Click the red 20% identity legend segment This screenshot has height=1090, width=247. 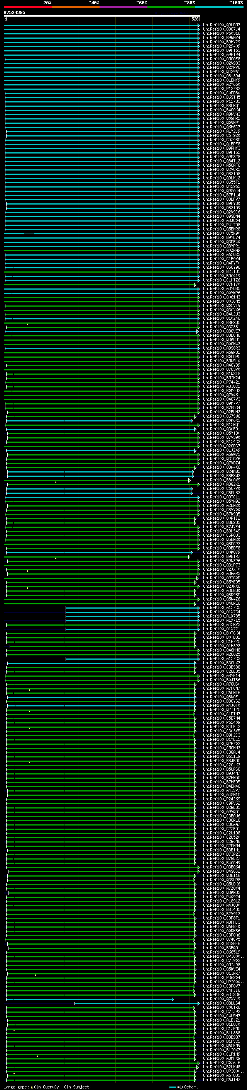point(27,7)
